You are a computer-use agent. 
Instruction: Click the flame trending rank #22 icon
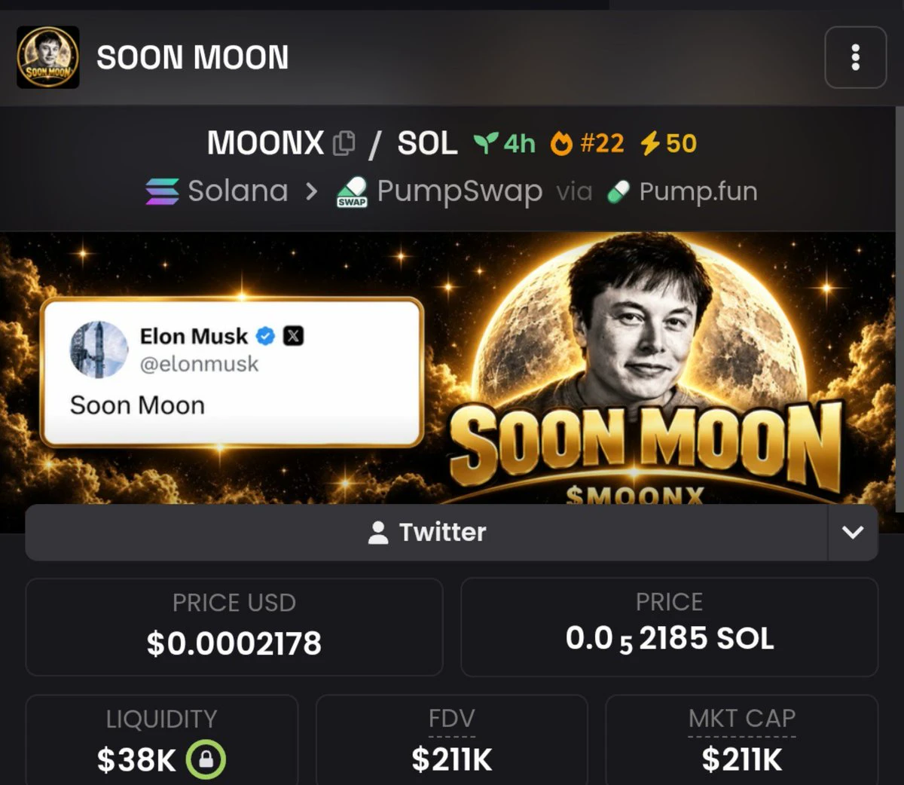561,142
